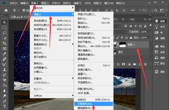The image size is (169, 110).
Task: Toggle lock position icon
Action: (x=122, y=38)
